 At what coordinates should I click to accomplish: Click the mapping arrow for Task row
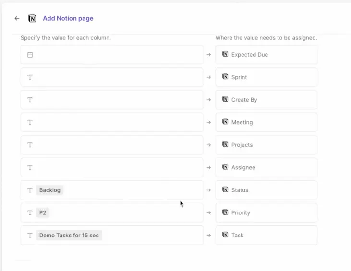coord(209,235)
